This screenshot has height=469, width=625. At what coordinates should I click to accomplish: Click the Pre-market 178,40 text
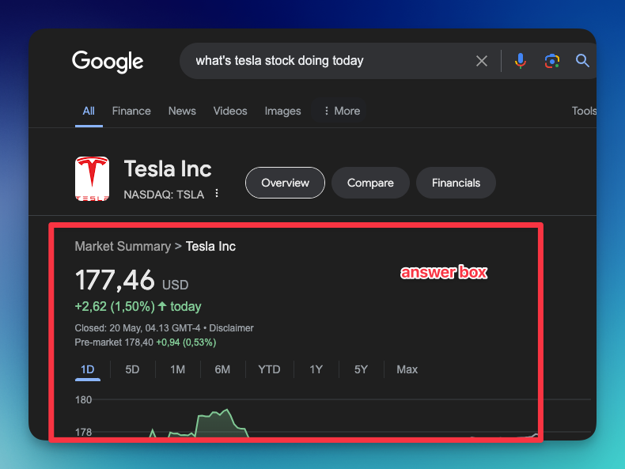[114, 342]
